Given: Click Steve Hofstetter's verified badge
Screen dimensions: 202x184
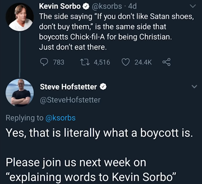Looking at the screenshot, I should click(104, 87).
